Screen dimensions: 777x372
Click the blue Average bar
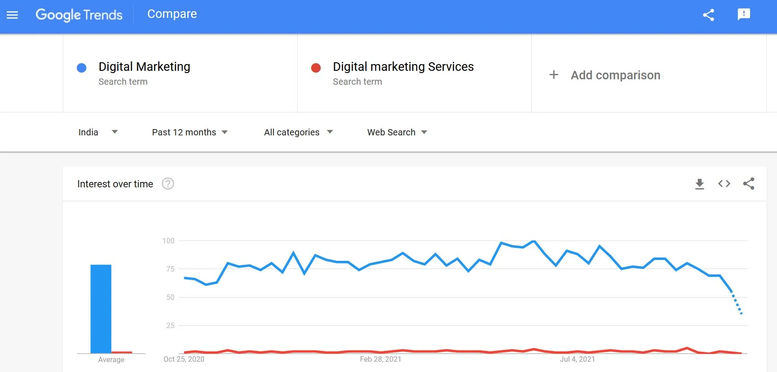click(x=101, y=308)
